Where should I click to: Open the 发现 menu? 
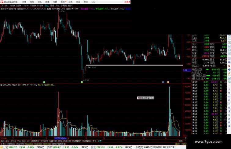coord(63,2)
